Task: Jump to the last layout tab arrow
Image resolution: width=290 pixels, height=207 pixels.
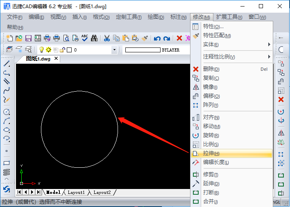Action: point(39,192)
